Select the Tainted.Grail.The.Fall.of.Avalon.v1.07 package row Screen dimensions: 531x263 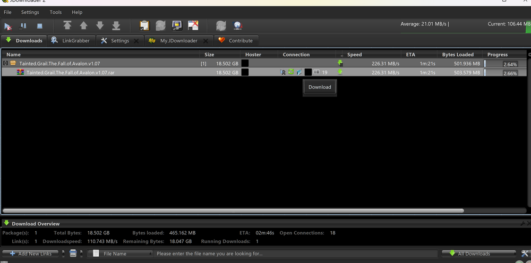(264, 63)
